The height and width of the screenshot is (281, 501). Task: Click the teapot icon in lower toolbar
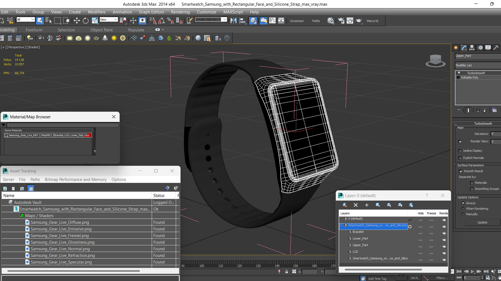click(x=96, y=38)
